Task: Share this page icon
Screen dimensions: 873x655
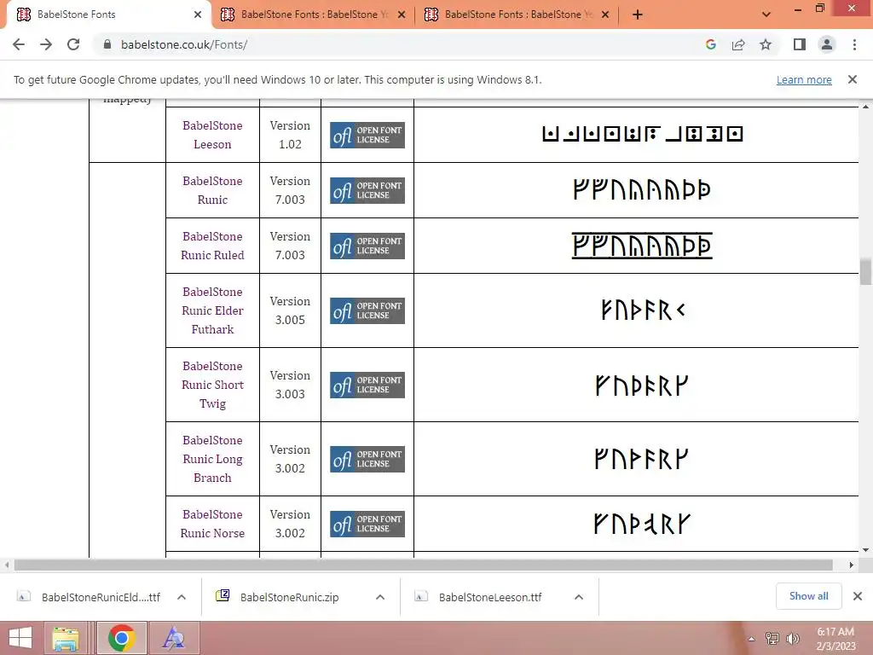Action: tap(738, 44)
